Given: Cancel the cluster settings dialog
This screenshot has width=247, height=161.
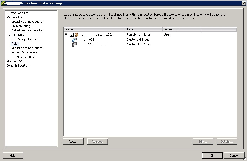Looking at the screenshot, I should (x=234, y=156).
